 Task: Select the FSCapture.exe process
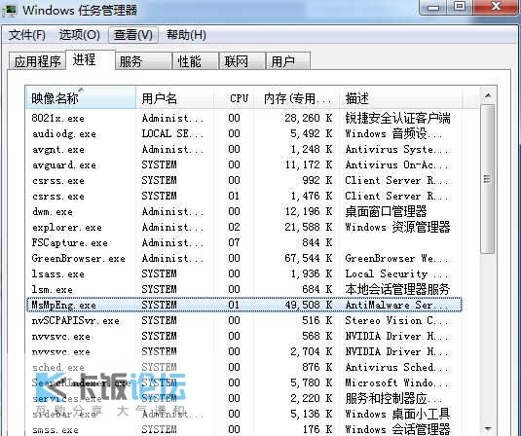(x=243, y=242)
